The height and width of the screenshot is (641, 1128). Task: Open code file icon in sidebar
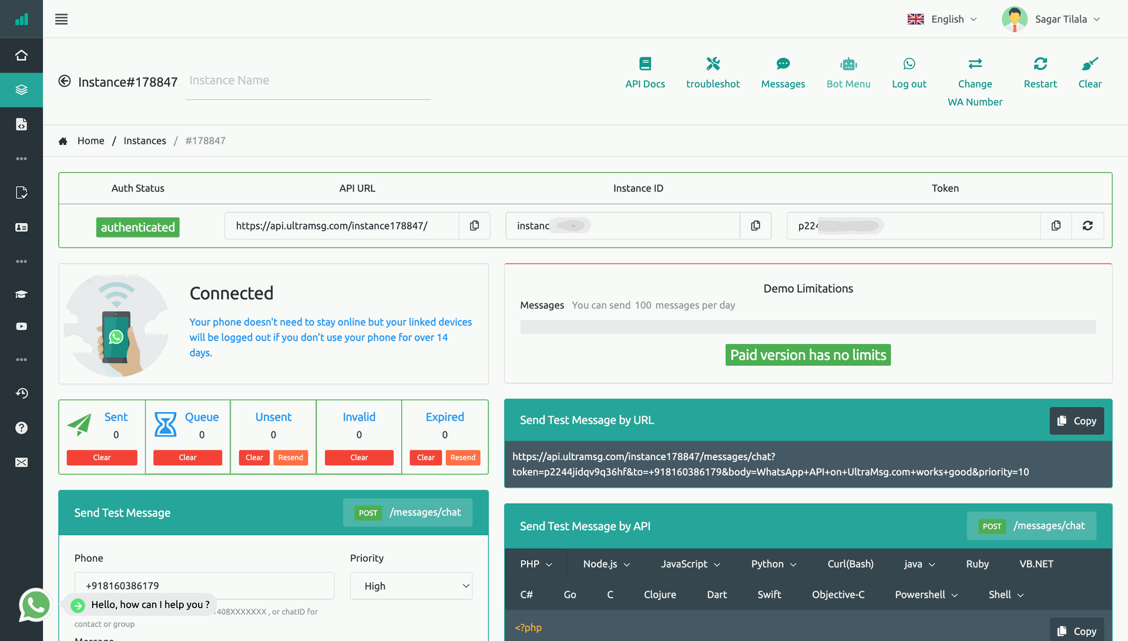pos(21,124)
